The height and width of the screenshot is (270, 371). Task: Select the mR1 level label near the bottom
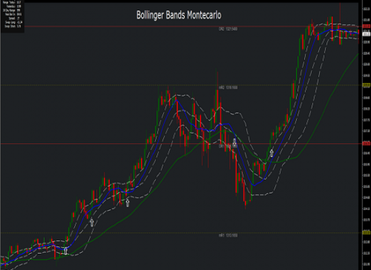coord(228,236)
